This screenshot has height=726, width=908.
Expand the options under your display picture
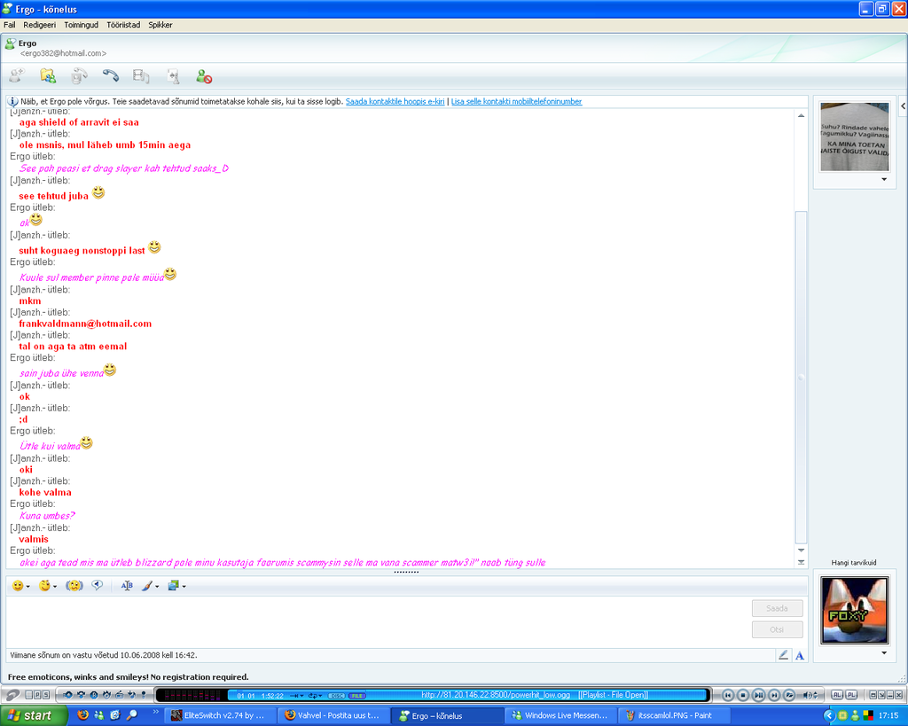click(x=883, y=179)
